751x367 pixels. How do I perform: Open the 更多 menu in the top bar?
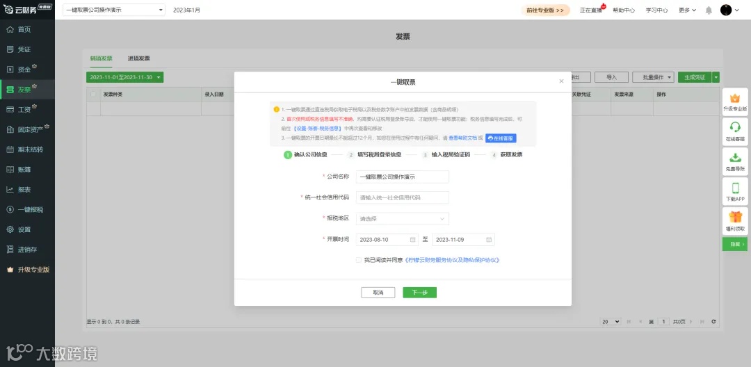pyautogui.click(x=687, y=10)
